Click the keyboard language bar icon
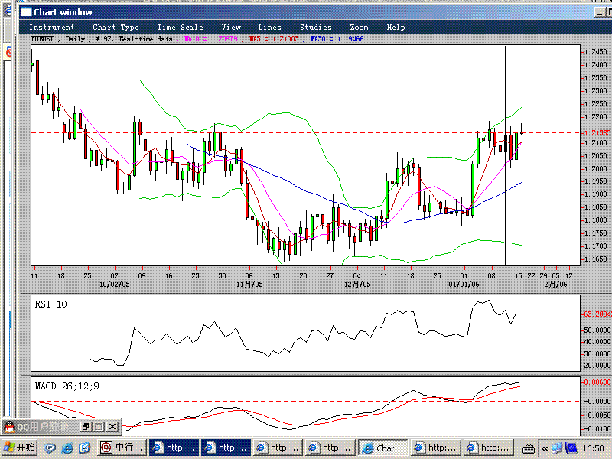Viewport: 612px width, 459px height. [x=528, y=448]
